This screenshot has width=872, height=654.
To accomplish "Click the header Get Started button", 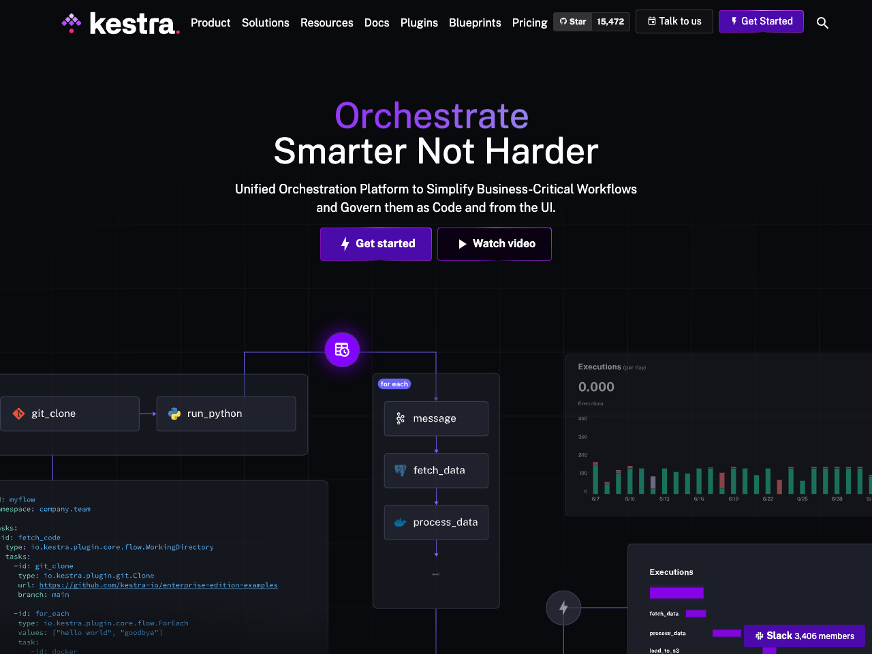I will pos(761,21).
